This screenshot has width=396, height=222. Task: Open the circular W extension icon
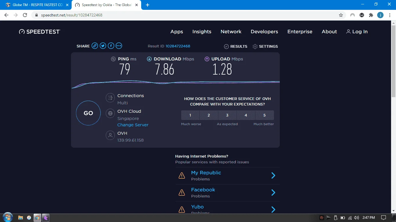(x=362, y=15)
